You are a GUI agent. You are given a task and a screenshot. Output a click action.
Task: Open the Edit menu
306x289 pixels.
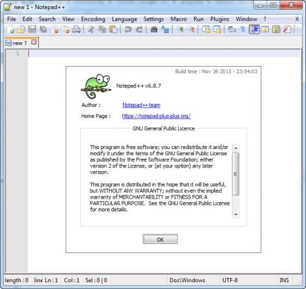[27, 19]
